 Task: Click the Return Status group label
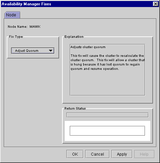75,108
